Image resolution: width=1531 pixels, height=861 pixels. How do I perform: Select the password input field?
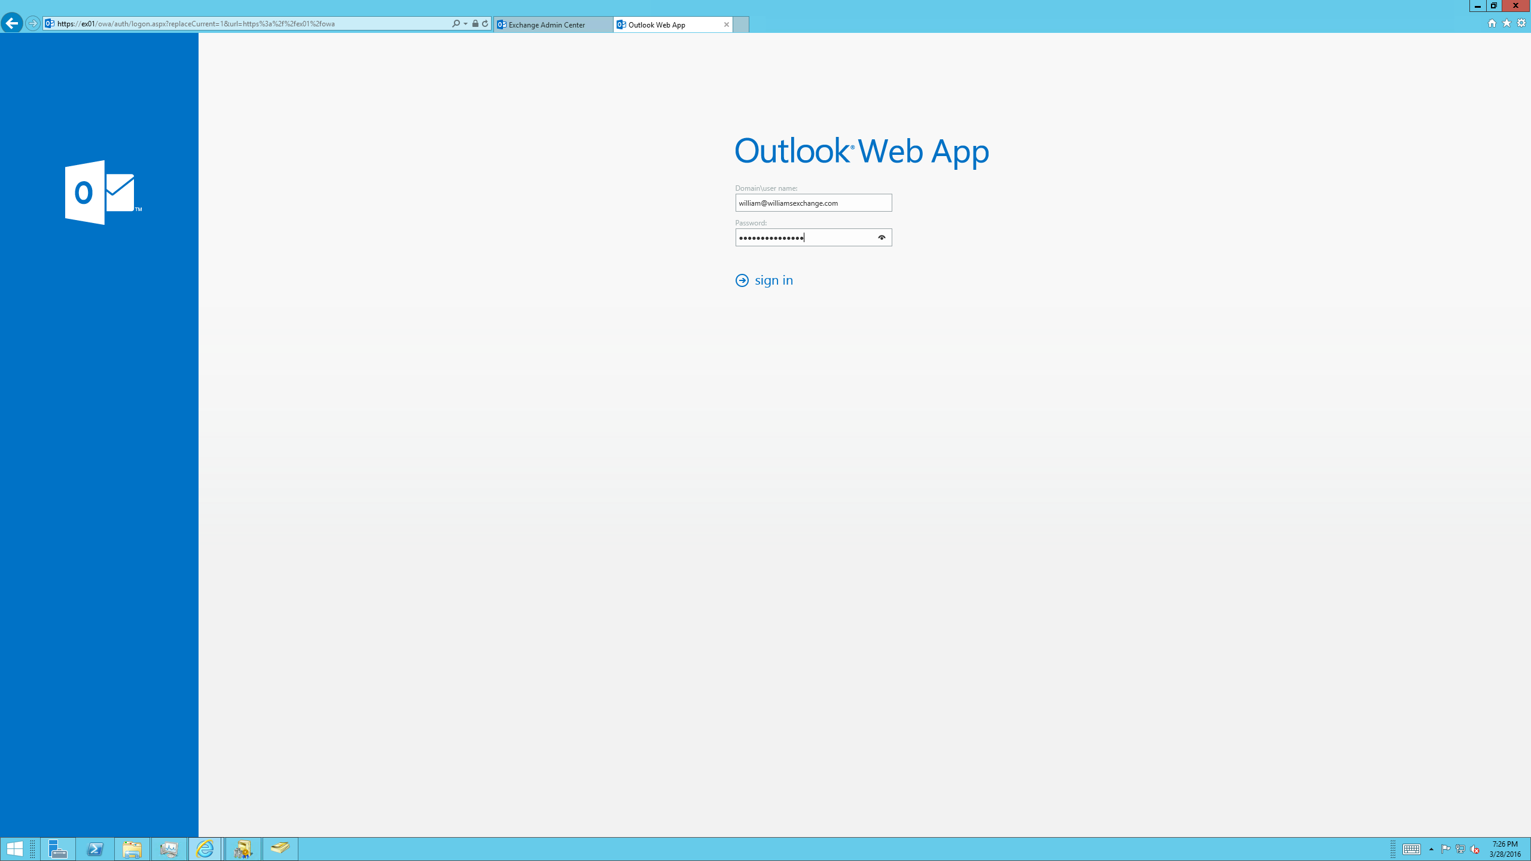click(x=813, y=237)
